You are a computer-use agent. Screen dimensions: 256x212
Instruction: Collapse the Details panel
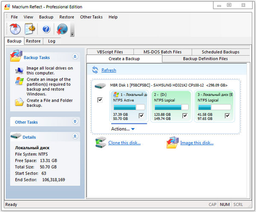click(x=75, y=137)
